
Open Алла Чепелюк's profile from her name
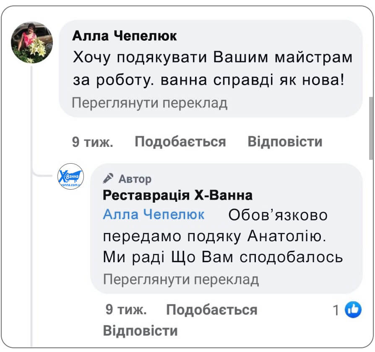coord(125,36)
